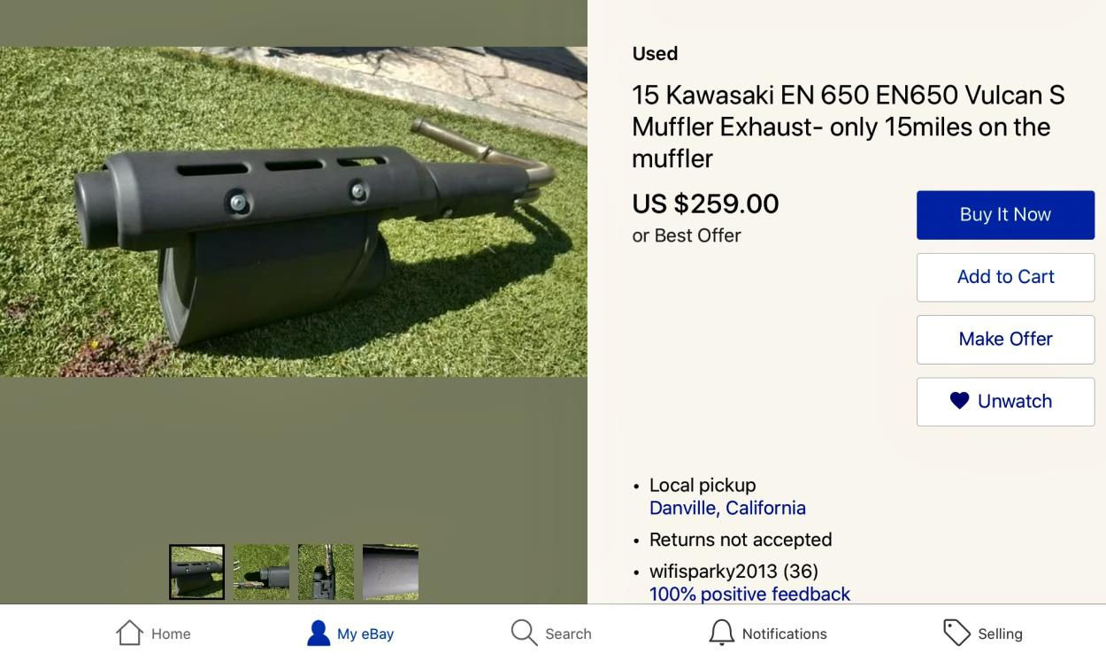Tap the Home house icon
This screenshot has width=1106, height=660.
(129, 633)
